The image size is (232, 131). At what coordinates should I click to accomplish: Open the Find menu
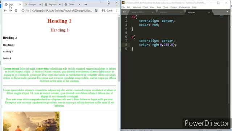(x=145, y=7)
